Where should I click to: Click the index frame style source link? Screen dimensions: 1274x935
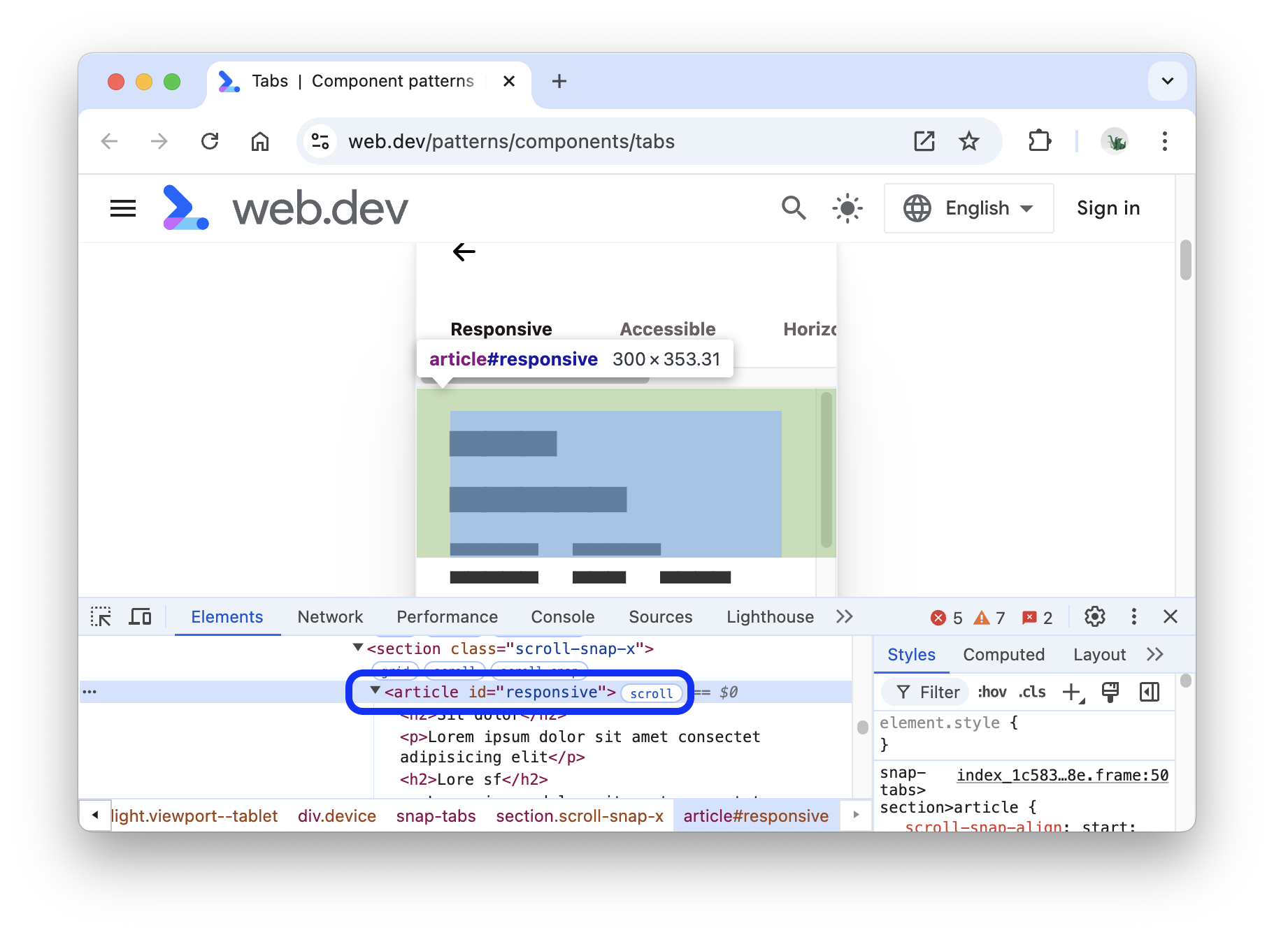click(1062, 774)
